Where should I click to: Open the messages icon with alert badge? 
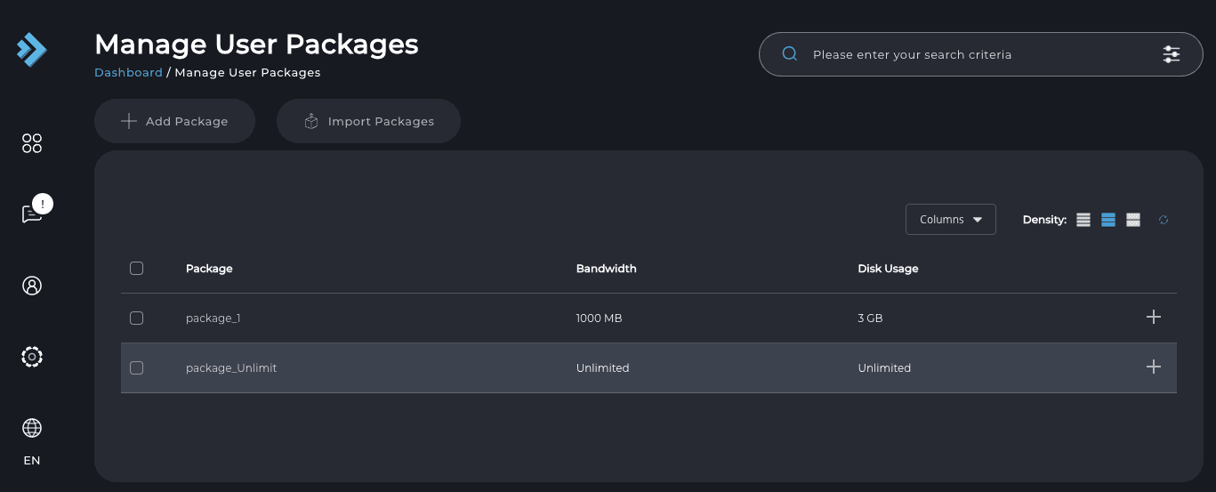pyautogui.click(x=36, y=210)
